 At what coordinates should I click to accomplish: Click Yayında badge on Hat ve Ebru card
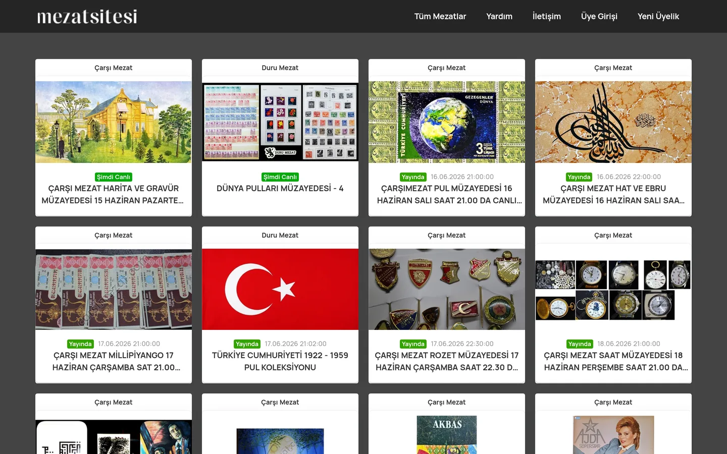click(x=579, y=177)
